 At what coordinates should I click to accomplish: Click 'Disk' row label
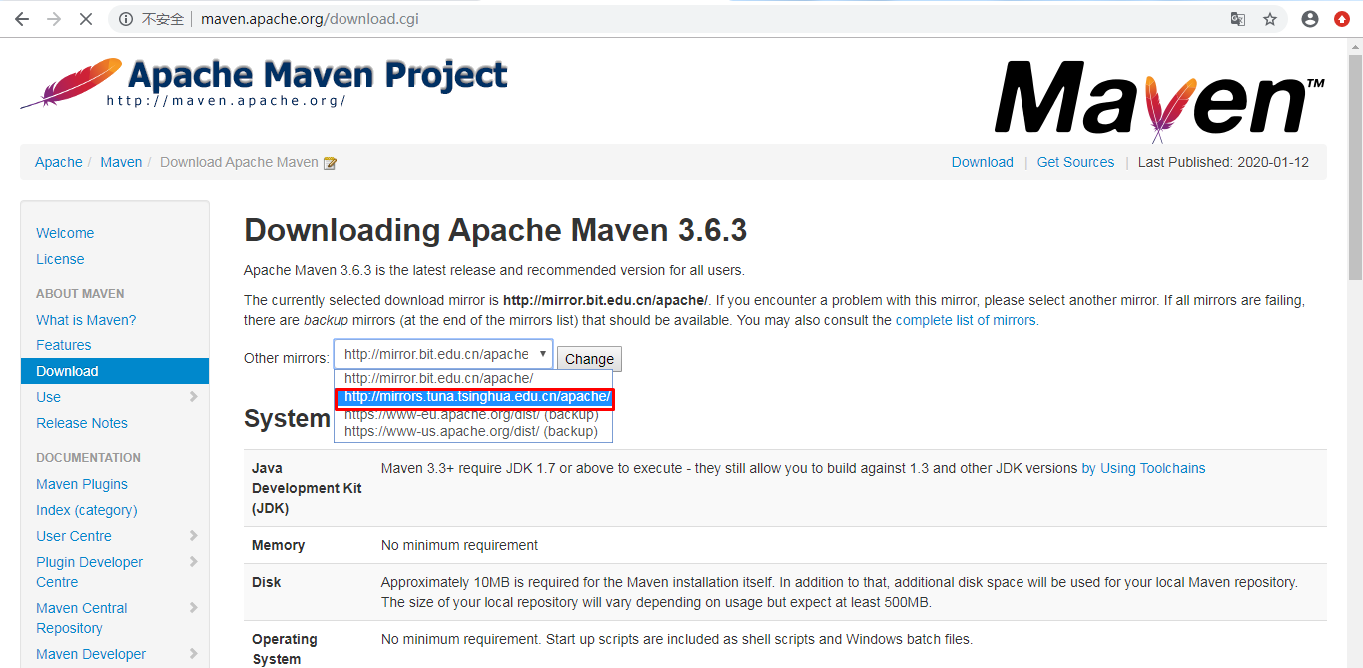click(267, 582)
